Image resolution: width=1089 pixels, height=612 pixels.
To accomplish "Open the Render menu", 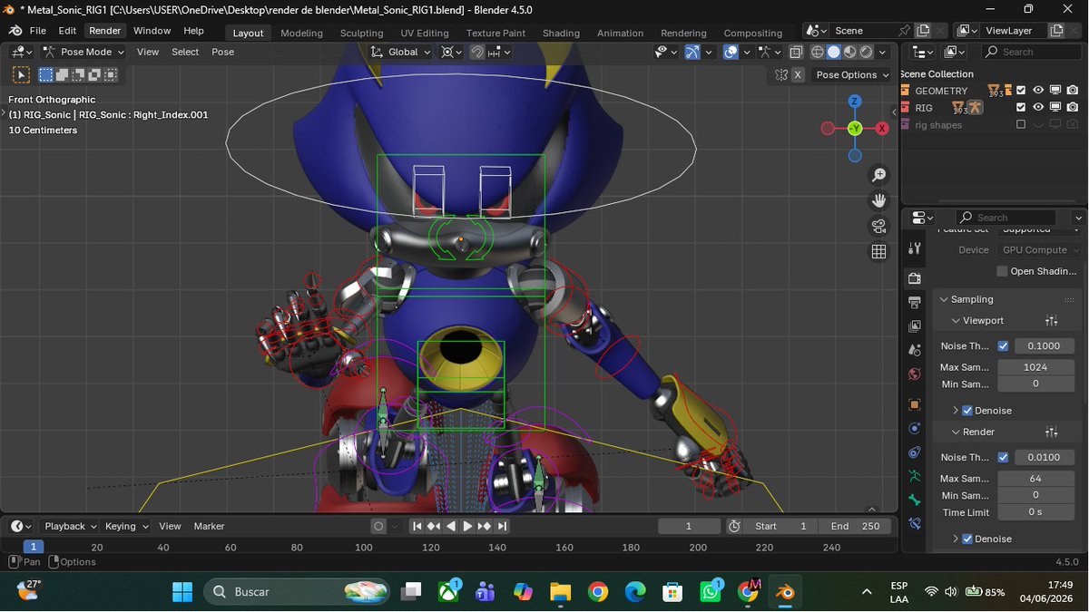I will click(x=104, y=31).
